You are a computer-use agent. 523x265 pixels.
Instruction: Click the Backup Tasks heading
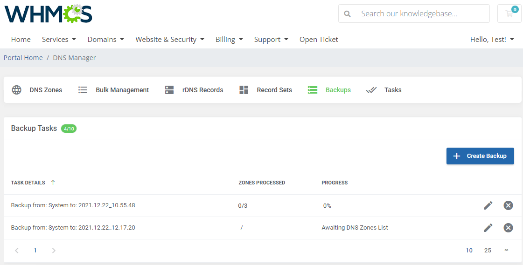click(34, 129)
